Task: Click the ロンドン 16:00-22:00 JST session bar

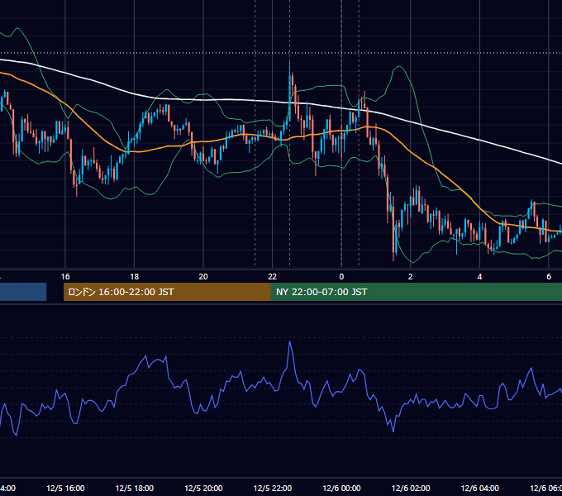Action: (x=167, y=292)
